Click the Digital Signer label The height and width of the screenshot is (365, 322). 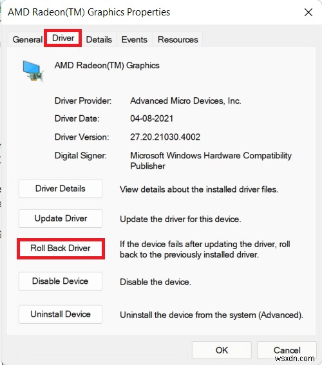pos(80,156)
